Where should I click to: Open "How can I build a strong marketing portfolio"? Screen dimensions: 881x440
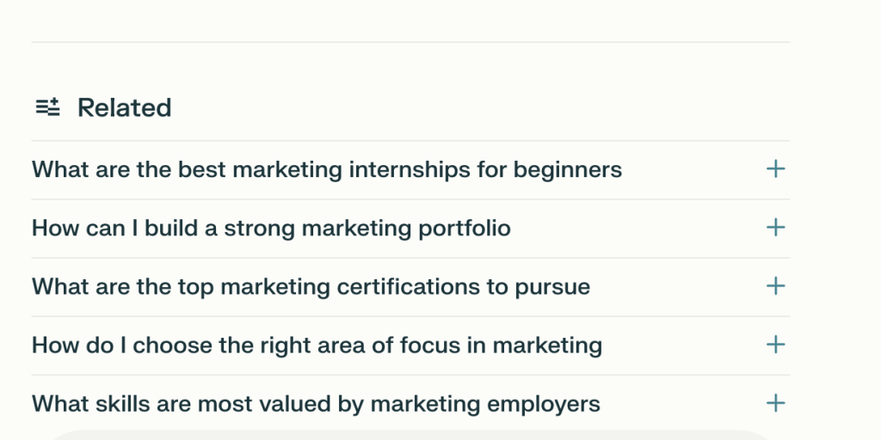tap(271, 228)
